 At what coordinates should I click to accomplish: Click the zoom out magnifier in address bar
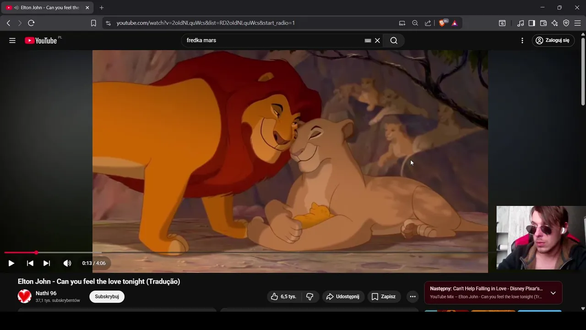pyautogui.click(x=415, y=23)
